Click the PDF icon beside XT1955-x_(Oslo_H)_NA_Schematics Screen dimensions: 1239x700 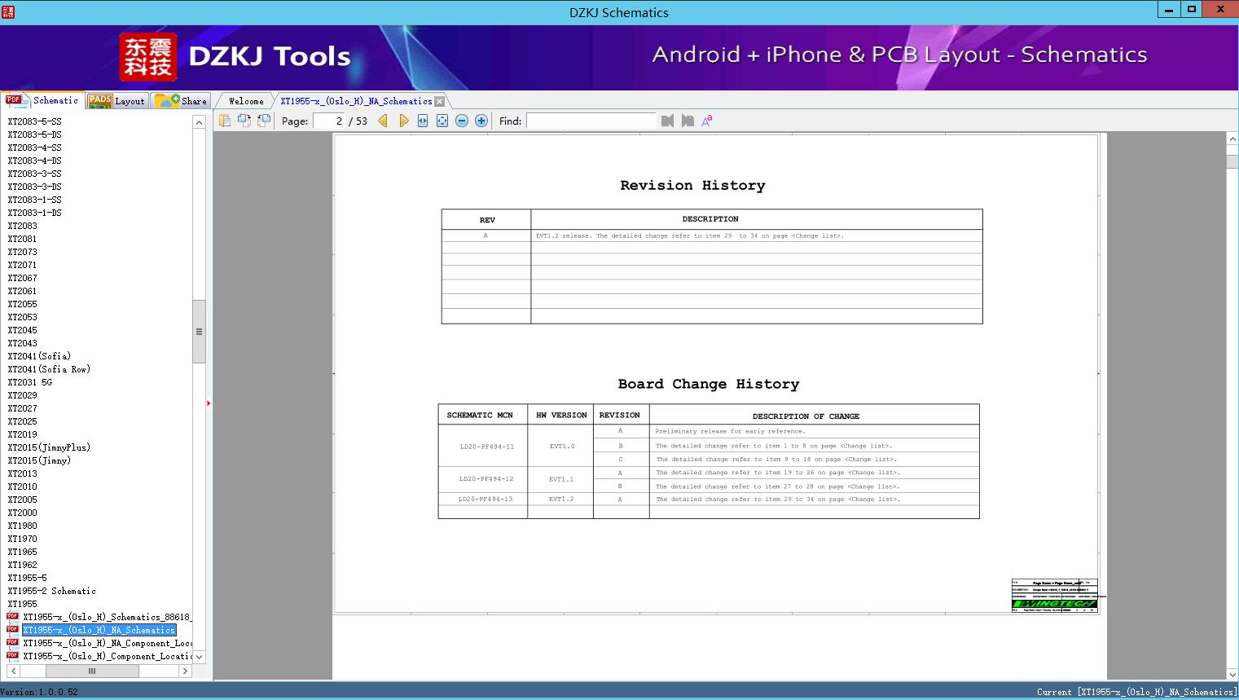pos(12,629)
